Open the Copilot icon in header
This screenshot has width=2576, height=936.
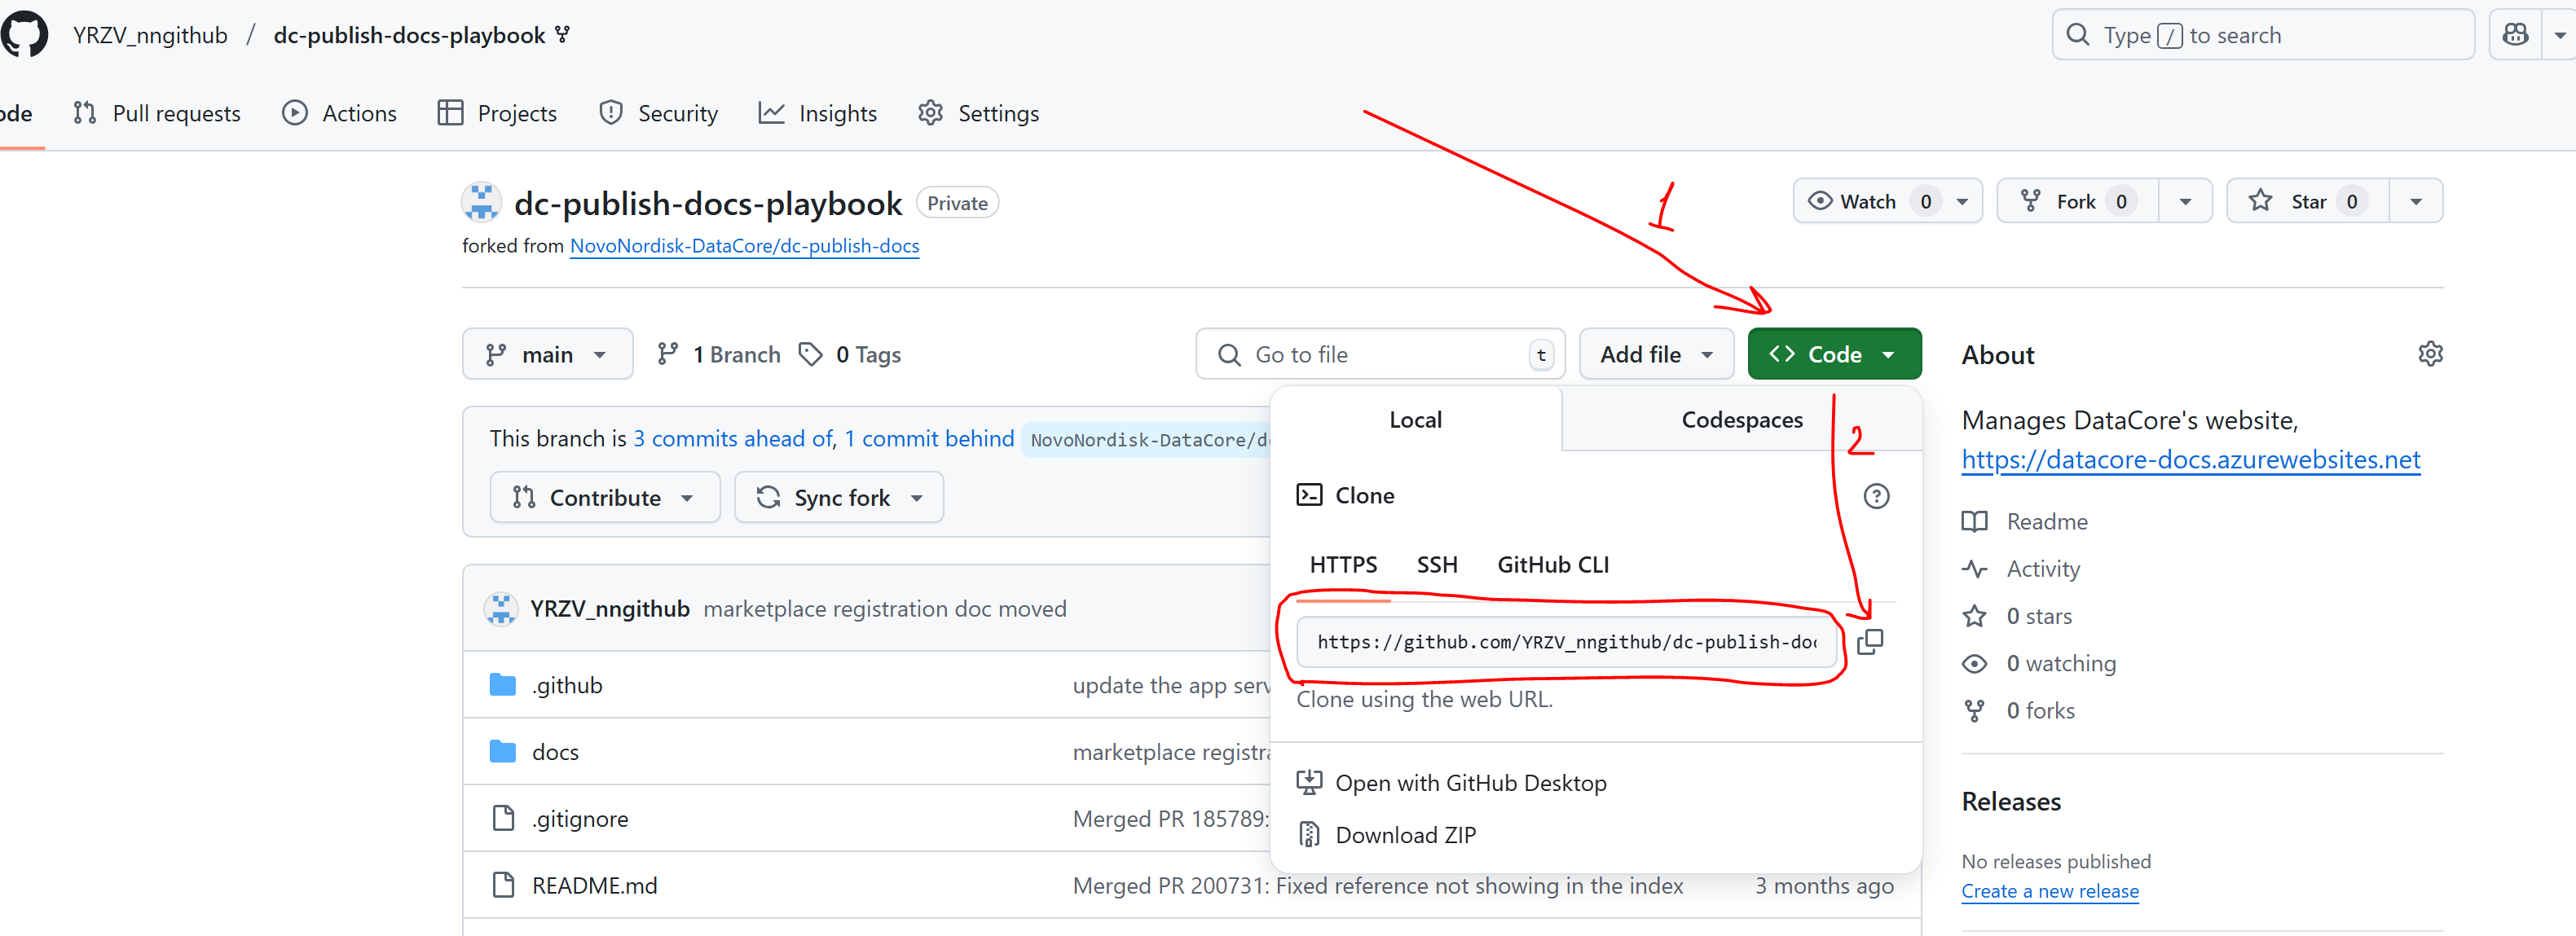point(2515,35)
